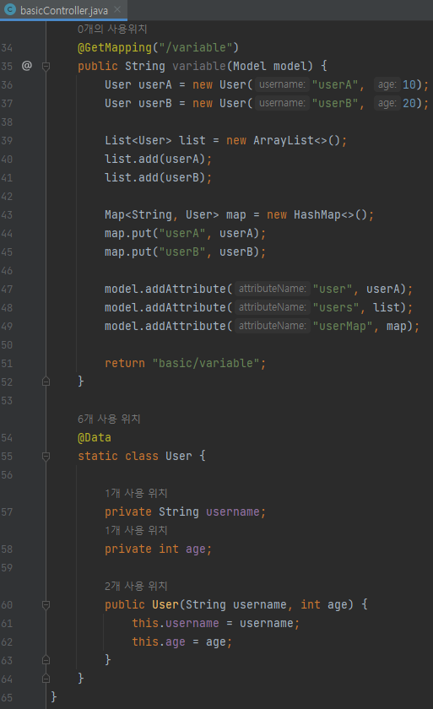This screenshot has height=709, width=433.
Task: Click the "user" attribute name string
Action: (333, 289)
